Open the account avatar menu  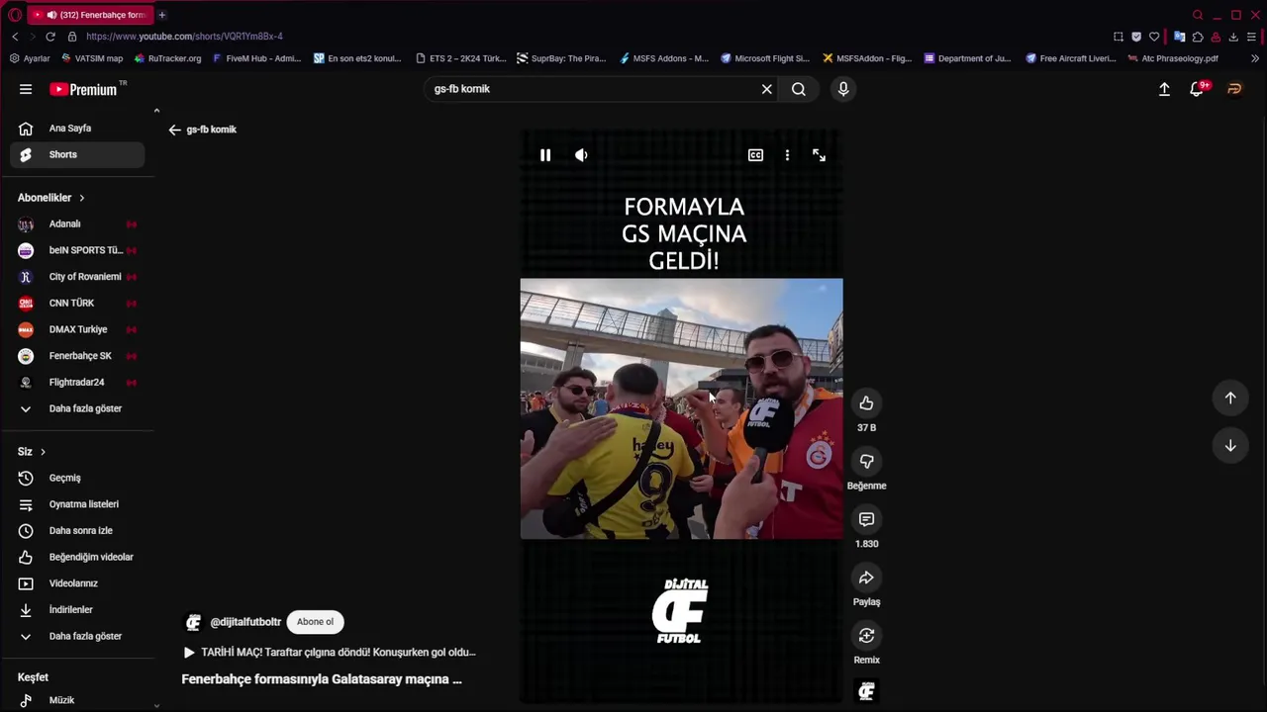point(1234,89)
